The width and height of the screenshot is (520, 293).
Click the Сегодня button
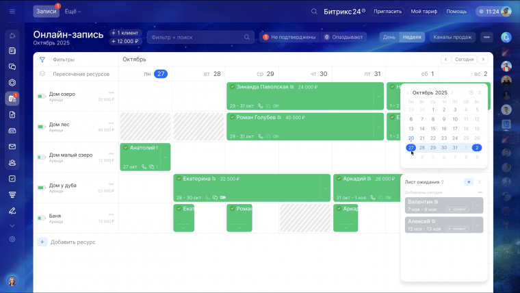click(x=464, y=60)
